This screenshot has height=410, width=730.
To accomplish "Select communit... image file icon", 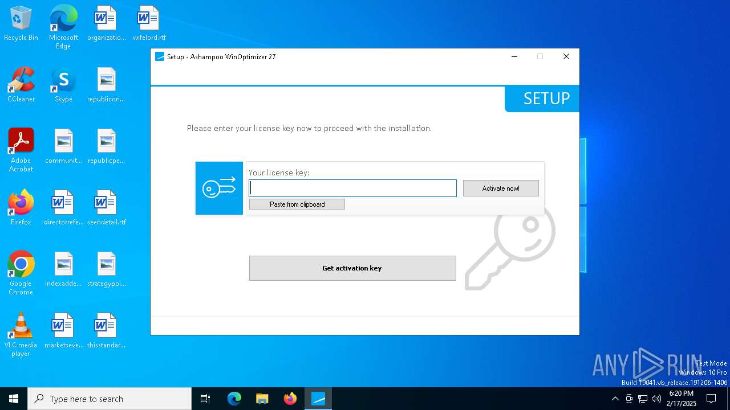I will pos(63,147).
